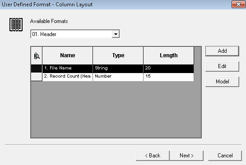Click the 'Number' type cell

118,77
